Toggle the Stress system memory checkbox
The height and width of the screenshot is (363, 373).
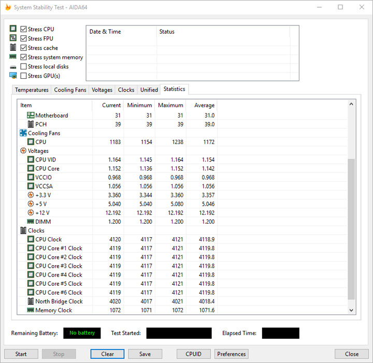(23, 57)
